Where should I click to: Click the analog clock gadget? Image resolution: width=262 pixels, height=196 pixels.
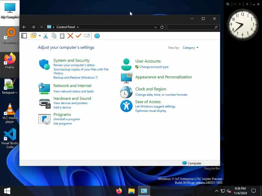[x=242, y=24]
